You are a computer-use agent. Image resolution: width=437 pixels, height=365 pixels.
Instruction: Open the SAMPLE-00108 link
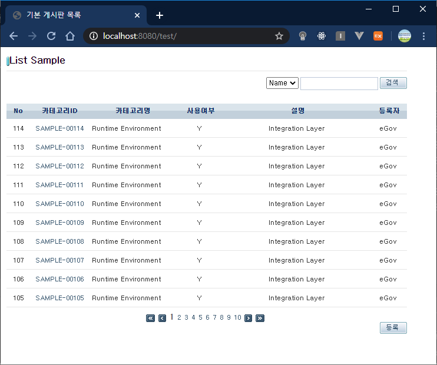tap(59, 241)
